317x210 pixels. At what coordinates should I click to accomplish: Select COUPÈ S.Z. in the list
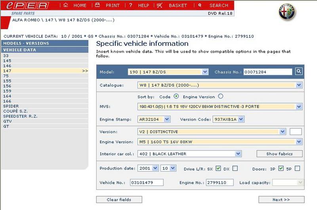(45, 111)
